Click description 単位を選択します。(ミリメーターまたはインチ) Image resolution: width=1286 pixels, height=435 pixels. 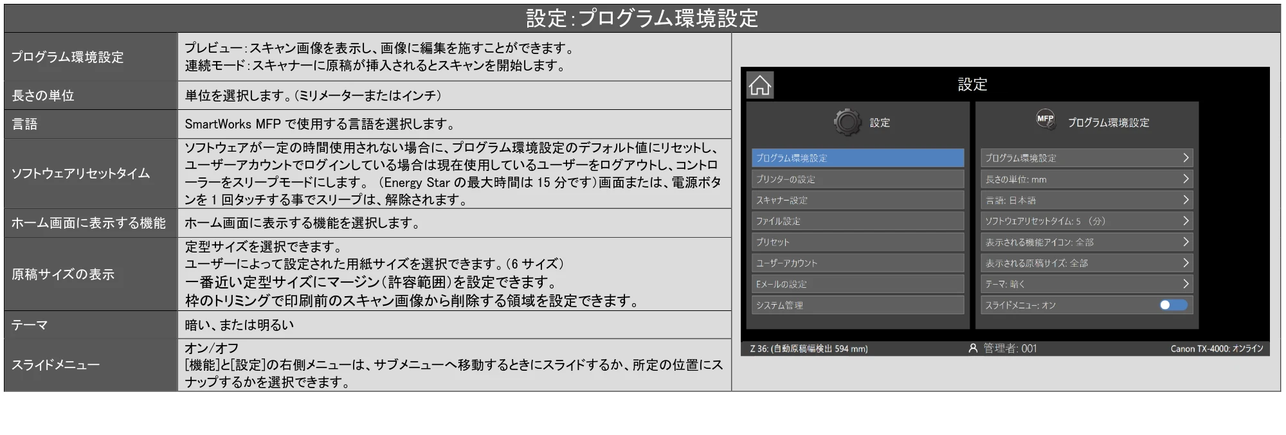[313, 95]
